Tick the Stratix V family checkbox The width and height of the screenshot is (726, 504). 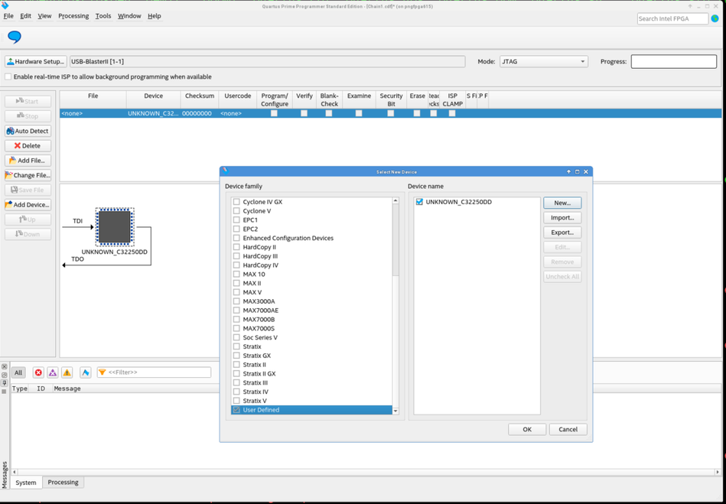236,401
